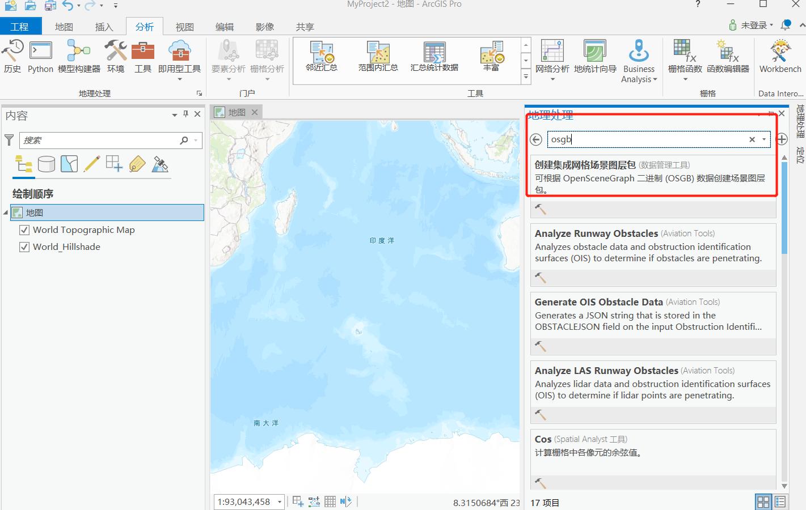The image size is (806, 510).
Task: Click the add button beside Geoprocessing search
Action: pos(782,139)
